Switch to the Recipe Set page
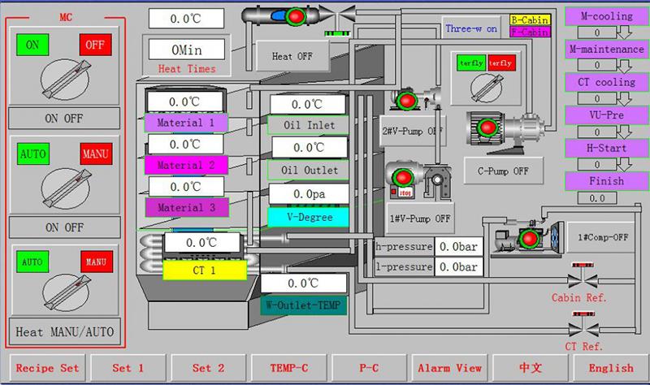 [46, 368]
